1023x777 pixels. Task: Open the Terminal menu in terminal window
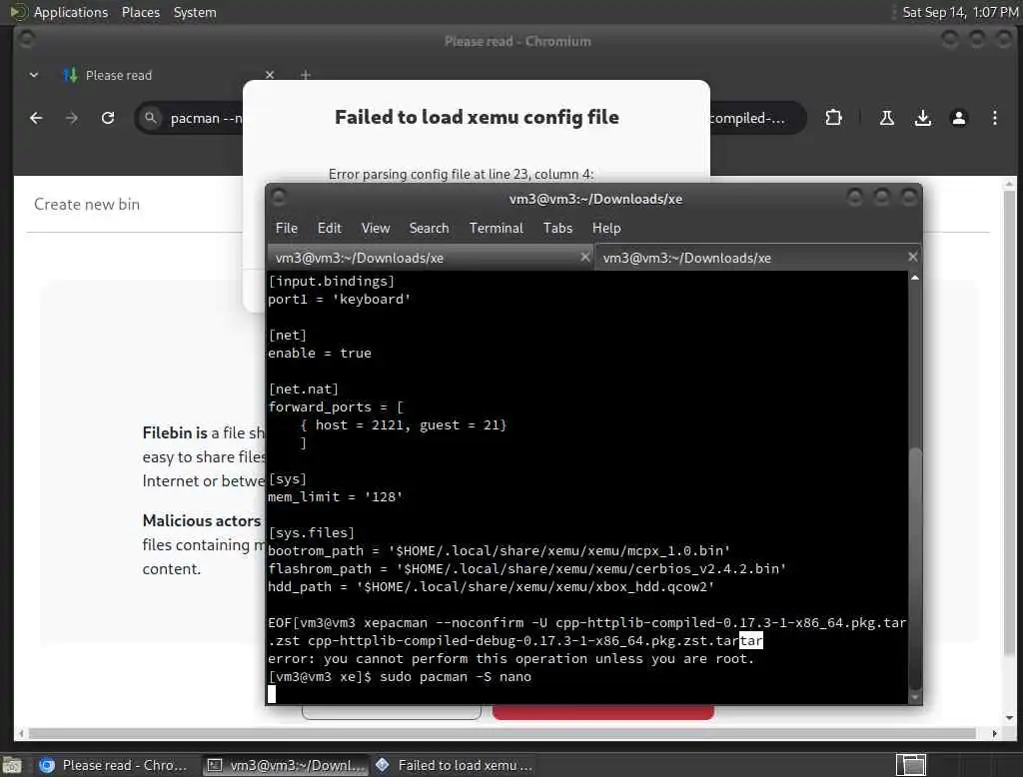click(x=496, y=228)
